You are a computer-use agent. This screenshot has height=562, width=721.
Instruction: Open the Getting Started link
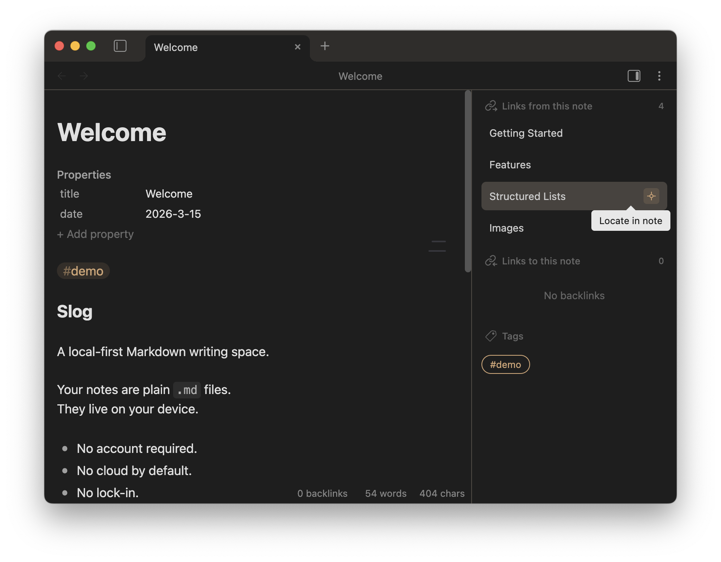click(526, 133)
